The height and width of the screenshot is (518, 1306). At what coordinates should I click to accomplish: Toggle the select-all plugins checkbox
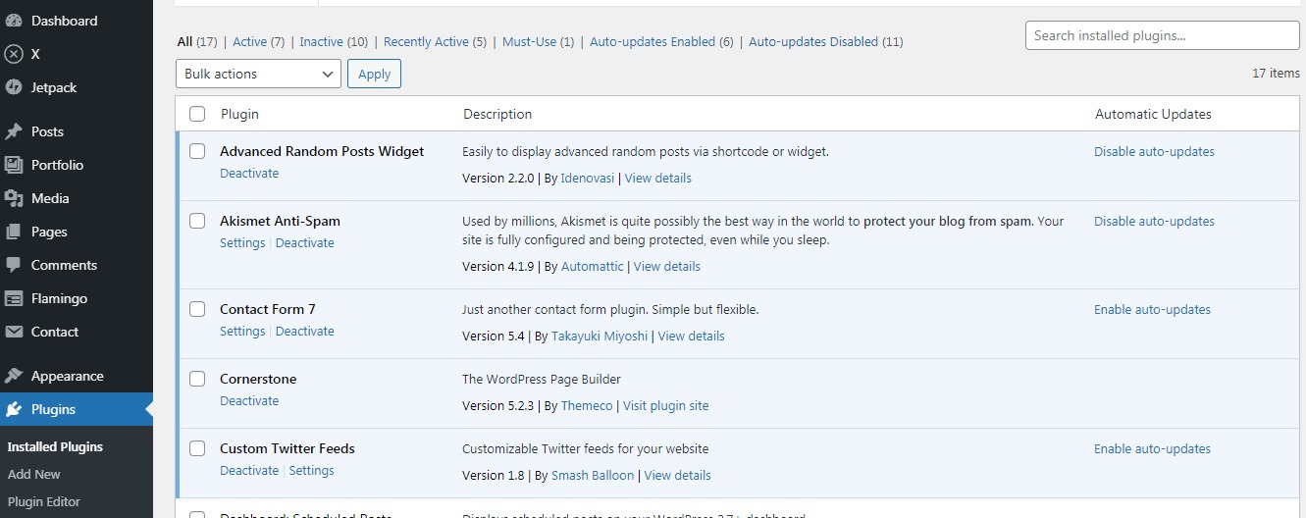197,114
